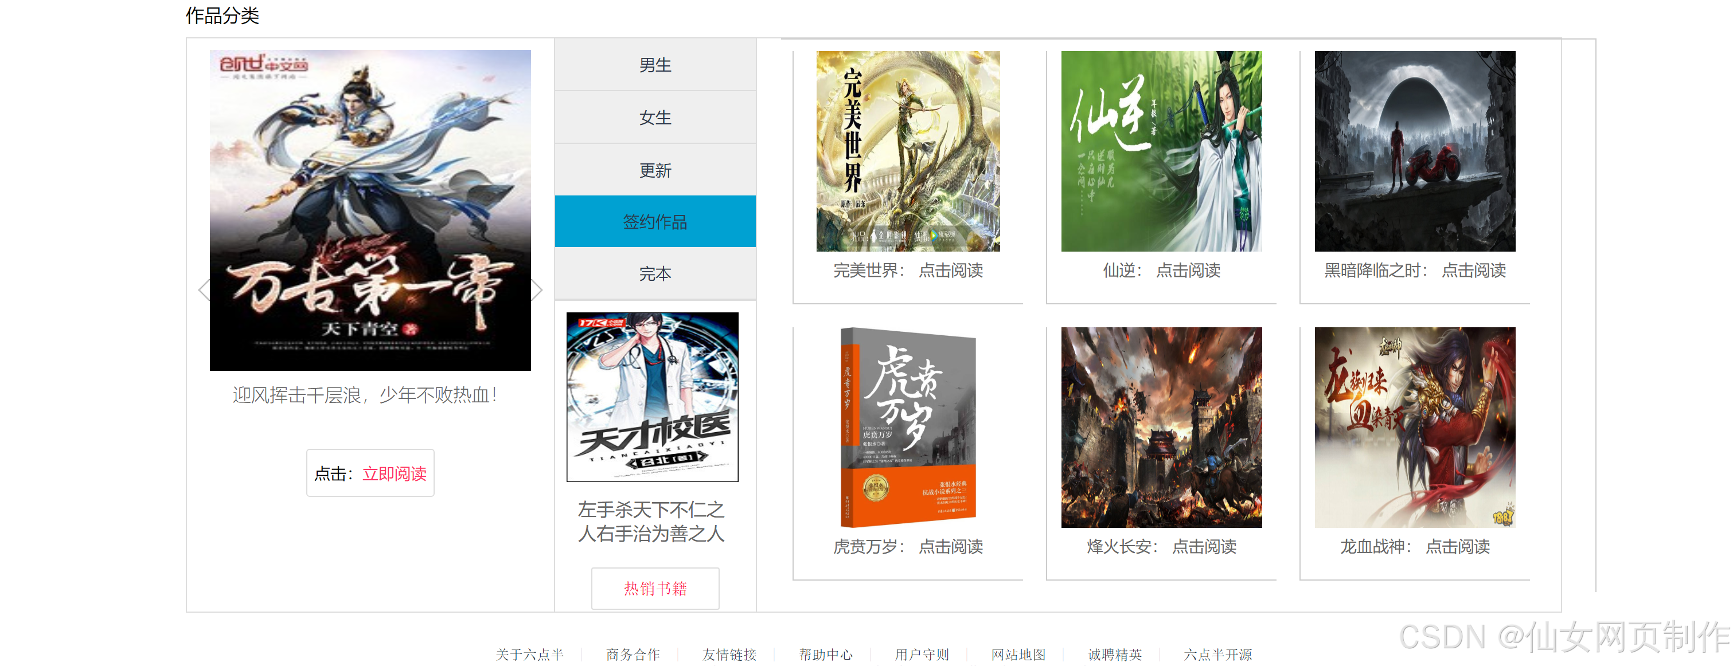Screen dimensions: 1733x666
Task: Switch to the 签约作品 tab
Action: (654, 222)
